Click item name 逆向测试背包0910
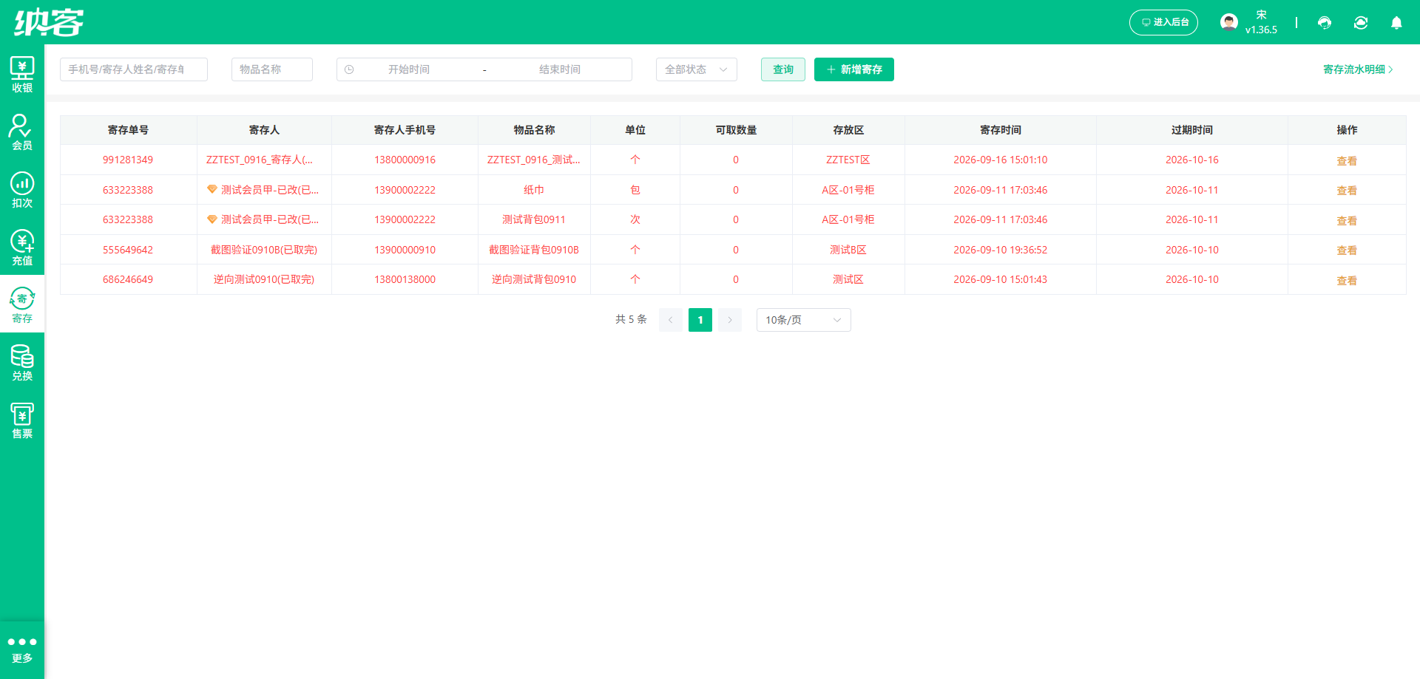Image resolution: width=1420 pixels, height=679 pixels. pyautogui.click(x=534, y=279)
